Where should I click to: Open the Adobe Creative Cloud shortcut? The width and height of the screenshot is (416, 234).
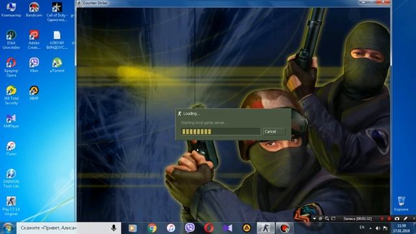pos(34,40)
